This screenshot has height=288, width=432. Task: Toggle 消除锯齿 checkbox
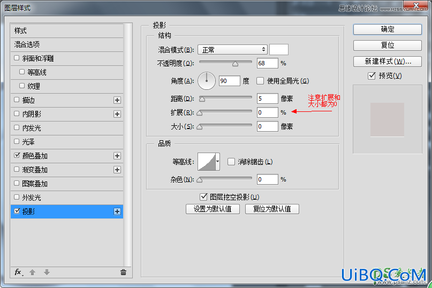point(231,162)
